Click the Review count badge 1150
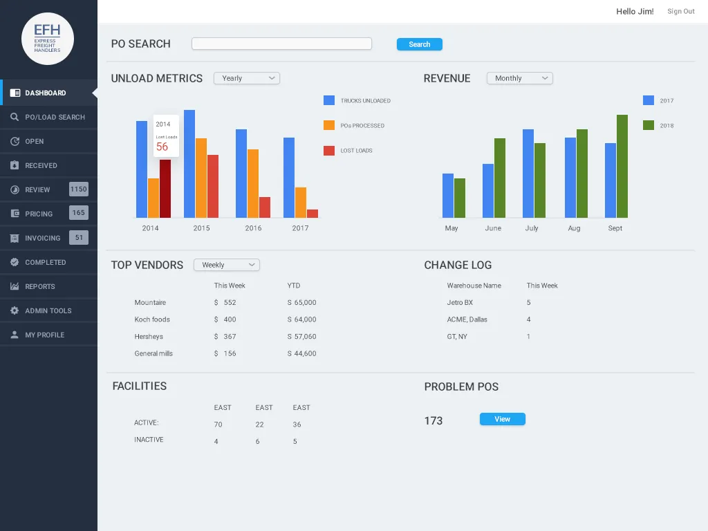This screenshot has height=531, width=708. coord(79,189)
